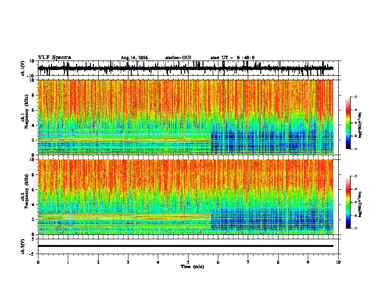Select the "Time (min)" axis label

click(192, 267)
